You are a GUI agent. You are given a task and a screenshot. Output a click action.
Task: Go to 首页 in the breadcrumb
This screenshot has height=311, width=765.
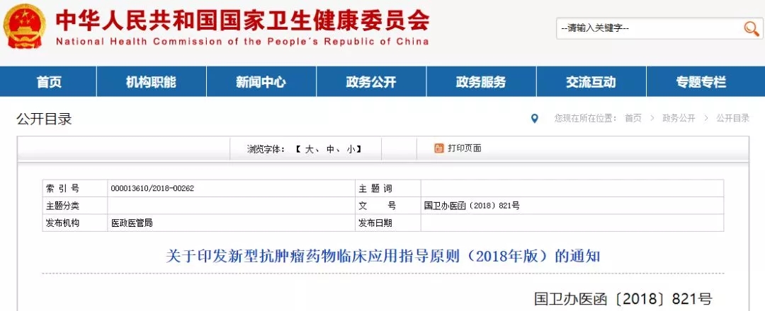pyautogui.click(x=633, y=118)
